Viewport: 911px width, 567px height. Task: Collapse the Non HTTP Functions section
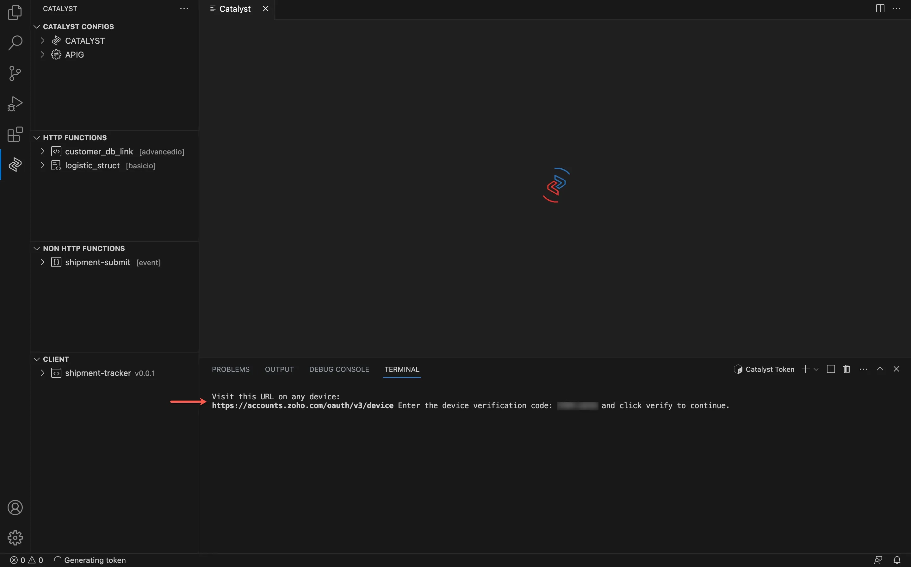click(x=37, y=248)
